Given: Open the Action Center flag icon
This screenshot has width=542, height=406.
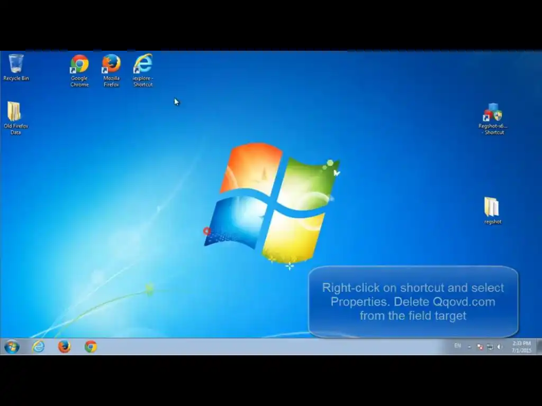Looking at the screenshot, I should (x=480, y=347).
